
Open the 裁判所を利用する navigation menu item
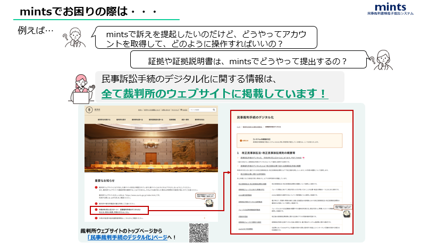(104, 119)
